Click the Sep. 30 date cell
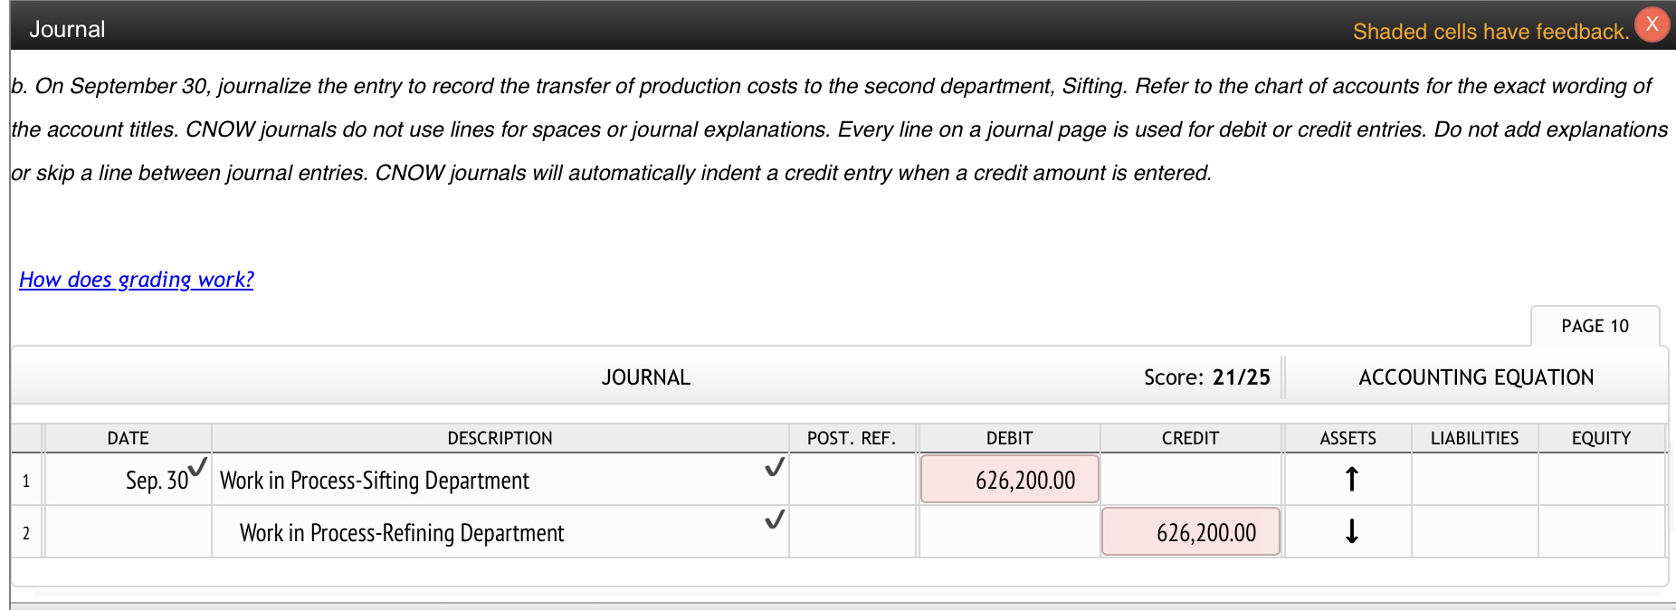This screenshot has height=610, width=1676. coord(129,480)
